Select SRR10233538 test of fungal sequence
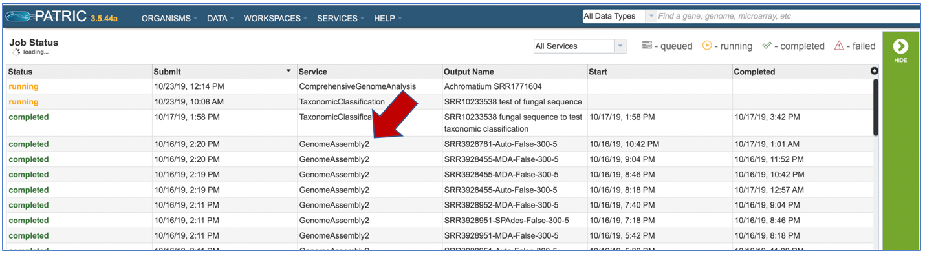 (513, 102)
